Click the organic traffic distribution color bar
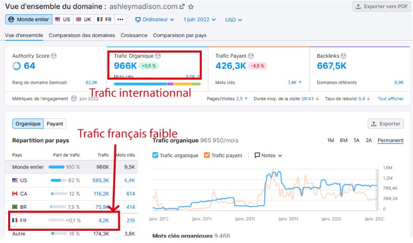The height and width of the screenshot is (243, 413). click(x=157, y=84)
